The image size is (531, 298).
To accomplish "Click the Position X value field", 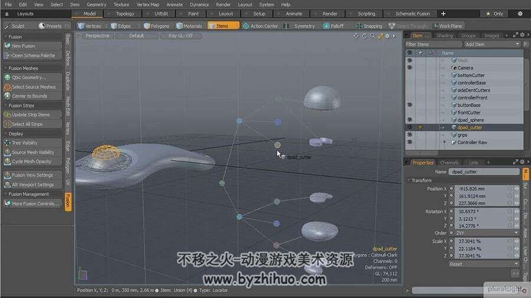I will [x=483, y=188].
